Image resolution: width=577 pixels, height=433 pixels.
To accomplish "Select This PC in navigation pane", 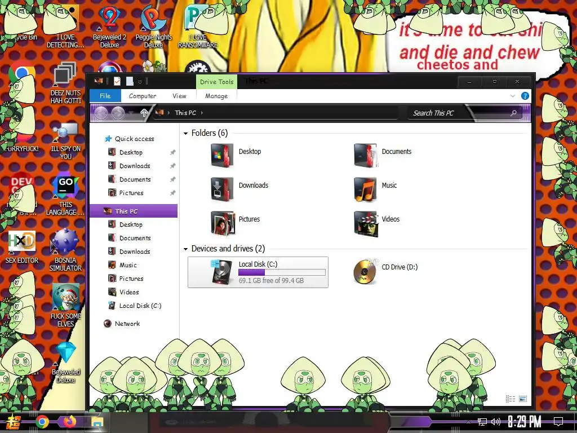I will click(x=134, y=211).
